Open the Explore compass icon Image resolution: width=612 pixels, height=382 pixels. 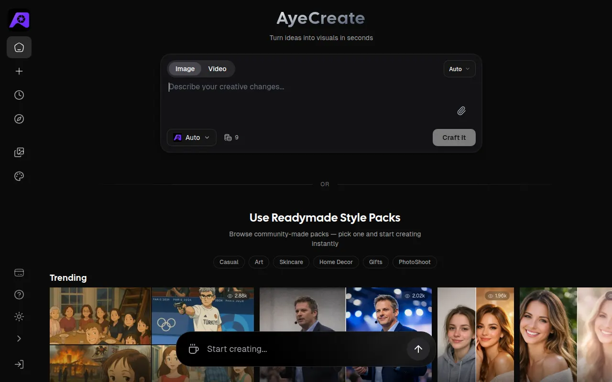[x=19, y=119]
